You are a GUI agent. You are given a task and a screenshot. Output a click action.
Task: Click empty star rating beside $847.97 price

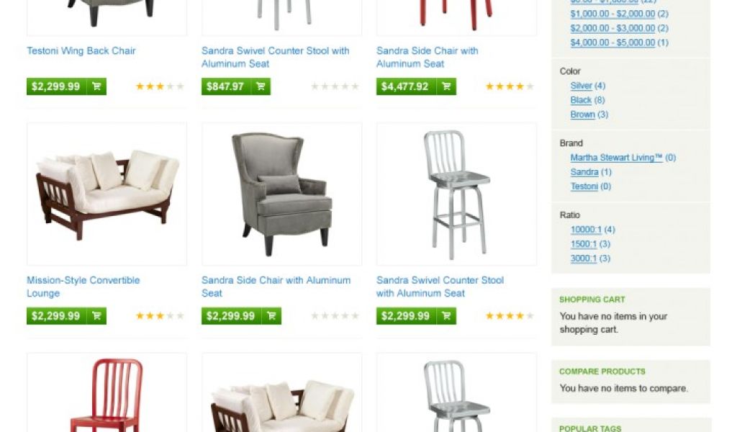[x=335, y=86]
